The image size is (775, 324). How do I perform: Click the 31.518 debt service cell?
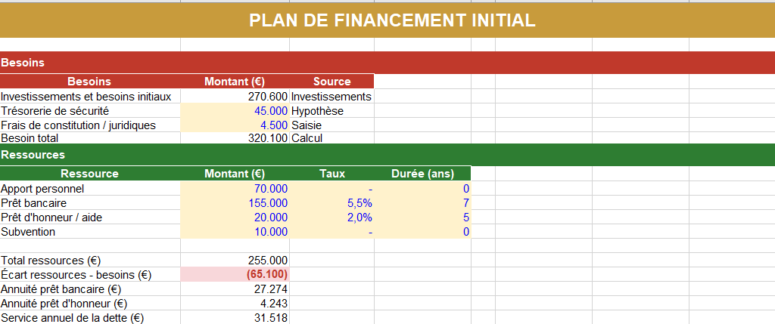pyautogui.click(x=235, y=317)
